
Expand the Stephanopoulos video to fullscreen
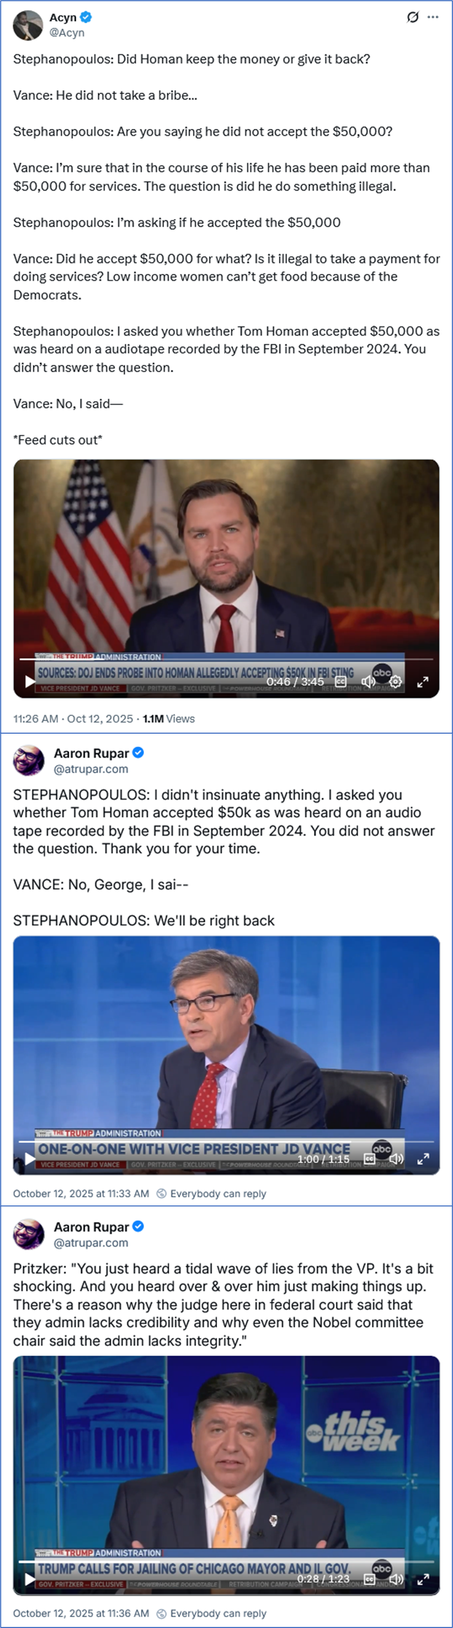(423, 1159)
